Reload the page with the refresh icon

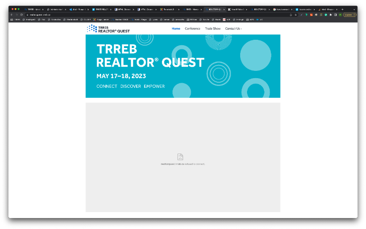click(22, 15)
